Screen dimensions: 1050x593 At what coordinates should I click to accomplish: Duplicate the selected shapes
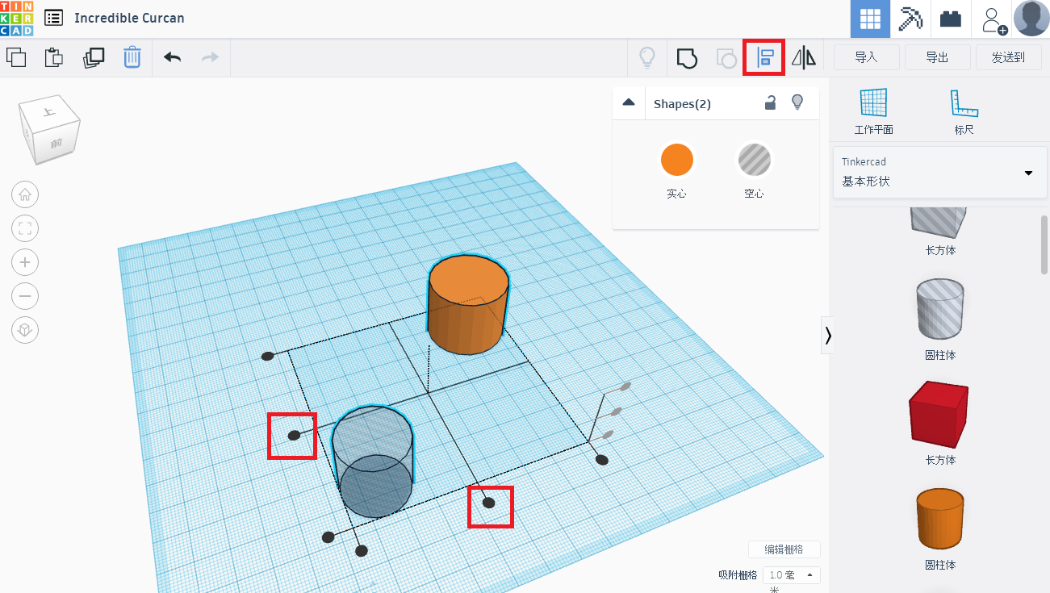pos(94,57)
